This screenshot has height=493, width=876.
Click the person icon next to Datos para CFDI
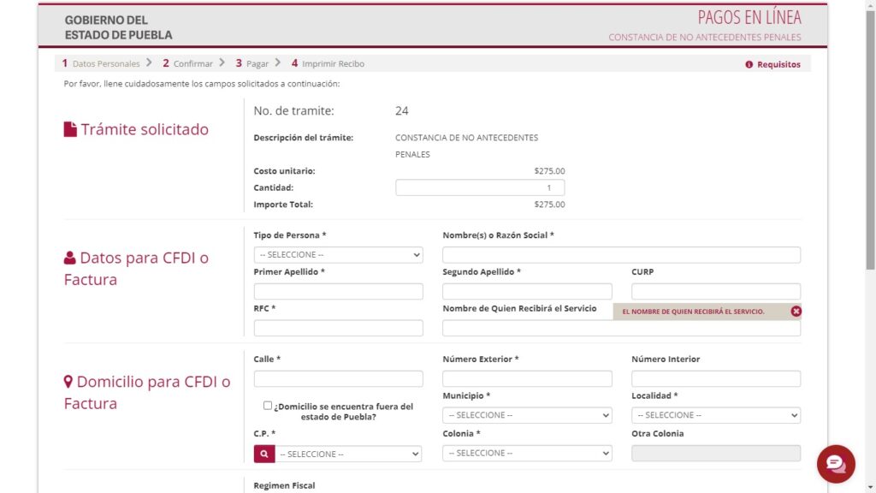[68, 255]
